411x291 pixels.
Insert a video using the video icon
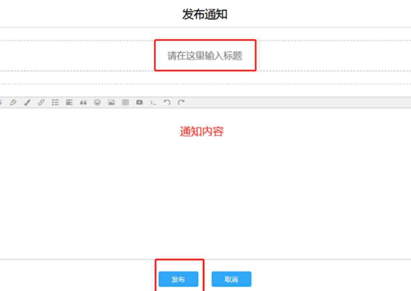[139, 102]
